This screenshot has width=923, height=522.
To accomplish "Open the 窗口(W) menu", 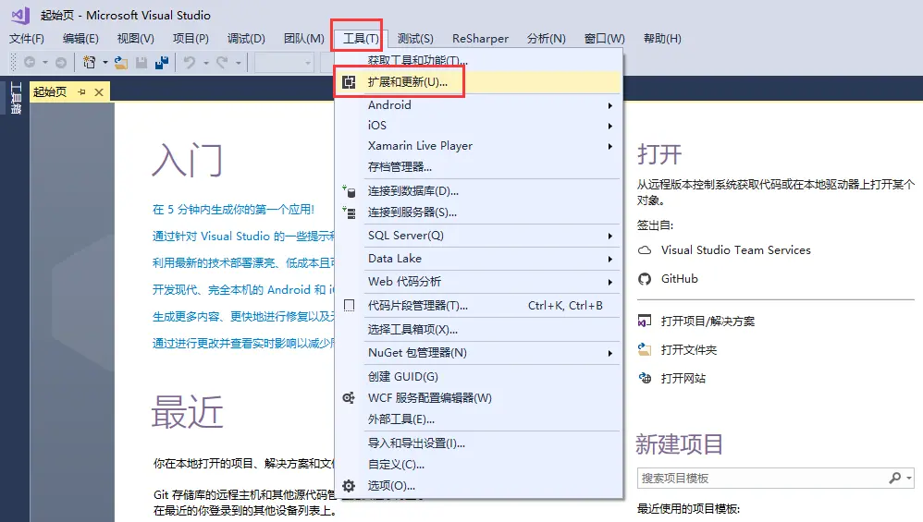I will pos(605,39).
